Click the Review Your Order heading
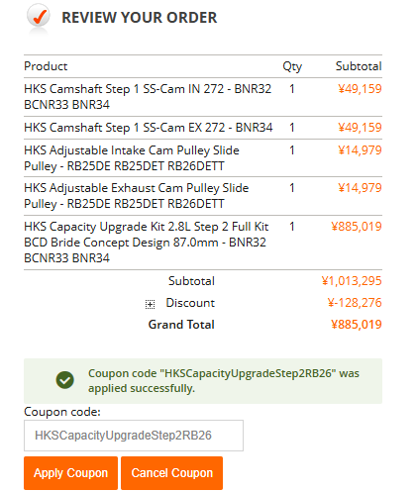Viewport: 417px width, 491px height. point(140,18)
